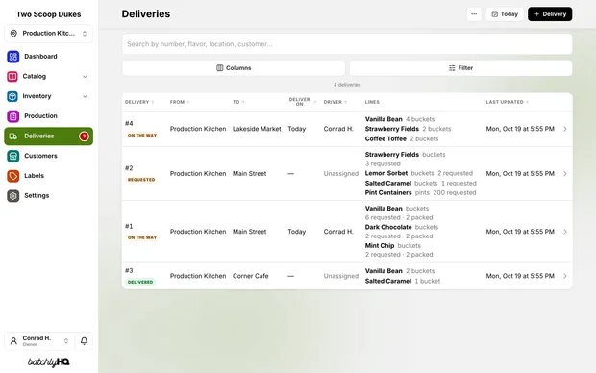Navigate to Customers

click(x=49, y=156)
